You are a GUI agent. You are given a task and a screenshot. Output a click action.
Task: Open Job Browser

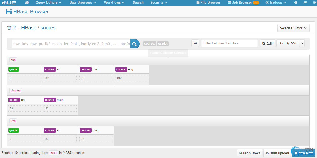click(x=240, y=3)
